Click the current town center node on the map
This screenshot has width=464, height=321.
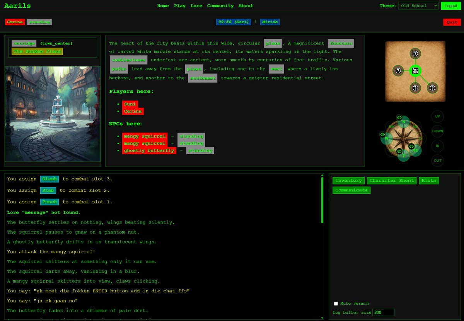tap(415, 71)
